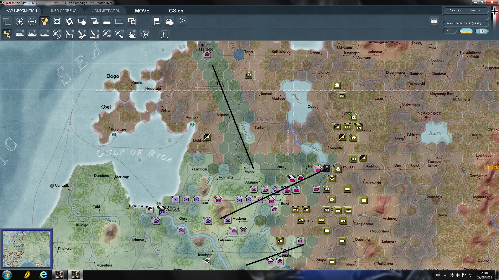Image resolution: width=499 pixels, height=280 pixels.
Task: Click the teal pill showing 0
Action: pyautogui.click(x=482, y=31)
